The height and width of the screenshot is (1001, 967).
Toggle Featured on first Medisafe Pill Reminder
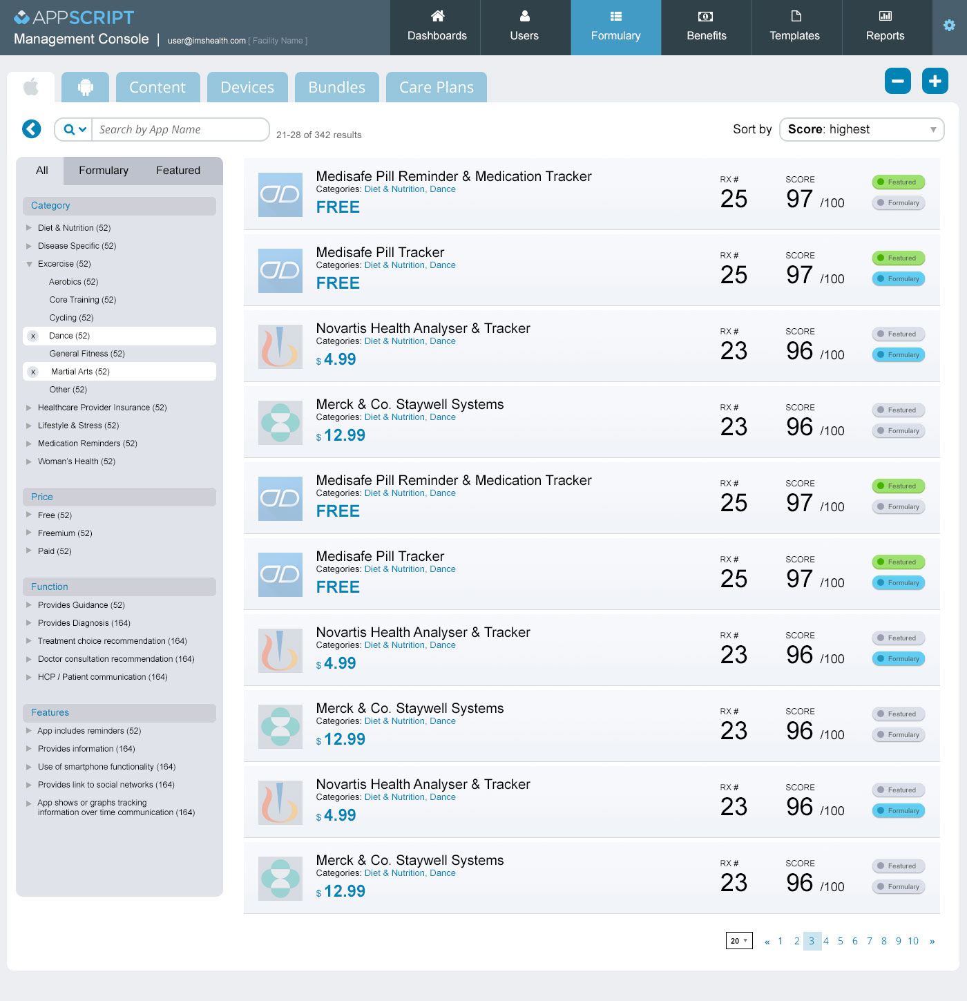pos(899,182)
